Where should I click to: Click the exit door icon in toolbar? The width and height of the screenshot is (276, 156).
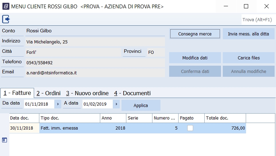(6, 19)
